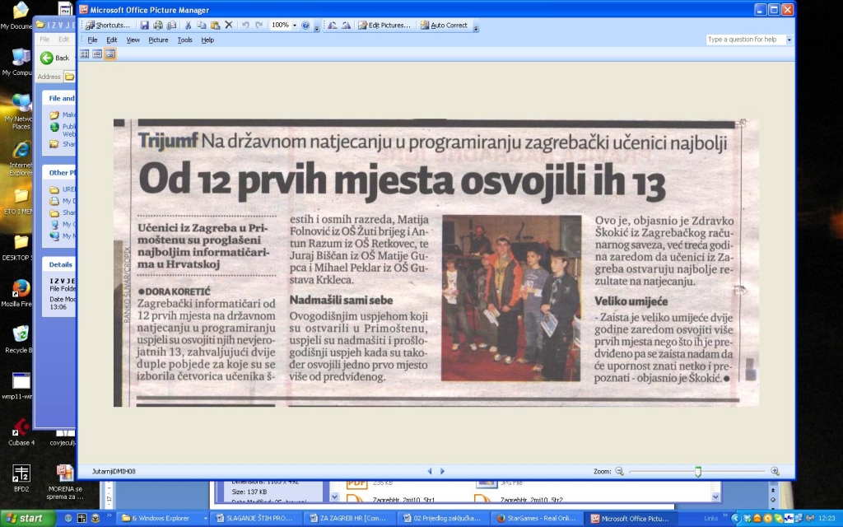
Task: Click the Delete X icon in toolbar
Action: tap(229, 26)
